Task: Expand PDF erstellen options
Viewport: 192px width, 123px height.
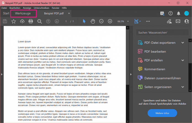Action: [183, 60]
